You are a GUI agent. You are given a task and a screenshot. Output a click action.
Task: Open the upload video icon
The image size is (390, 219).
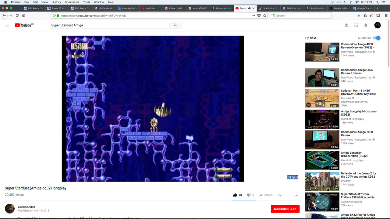pos(346,25)
